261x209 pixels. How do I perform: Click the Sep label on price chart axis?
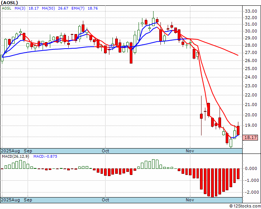coord(28,151)
